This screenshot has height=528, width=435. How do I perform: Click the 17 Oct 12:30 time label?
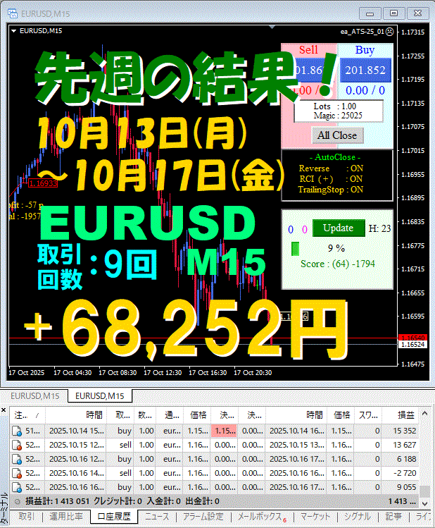pos(163,373)
